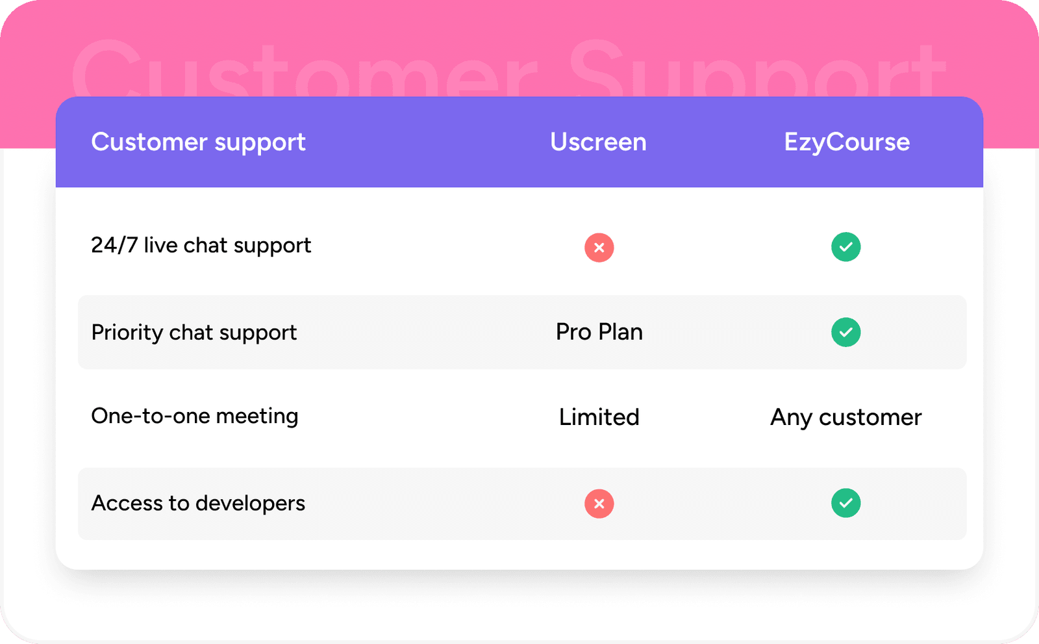This screenshot has width=1039, height=644.
Task: Click the red X for 24/7 live chat under Uscreen
Action: point(599,248)
